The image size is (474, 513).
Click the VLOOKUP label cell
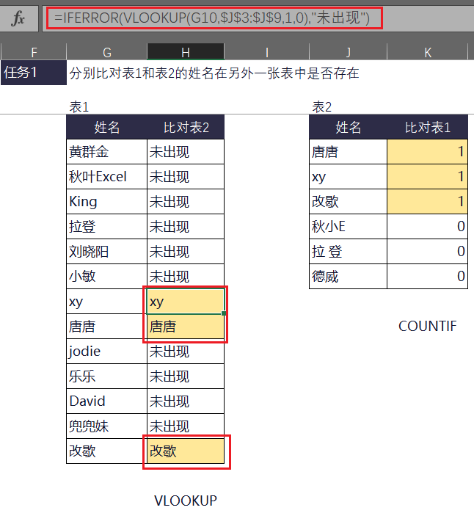[186, 501]
